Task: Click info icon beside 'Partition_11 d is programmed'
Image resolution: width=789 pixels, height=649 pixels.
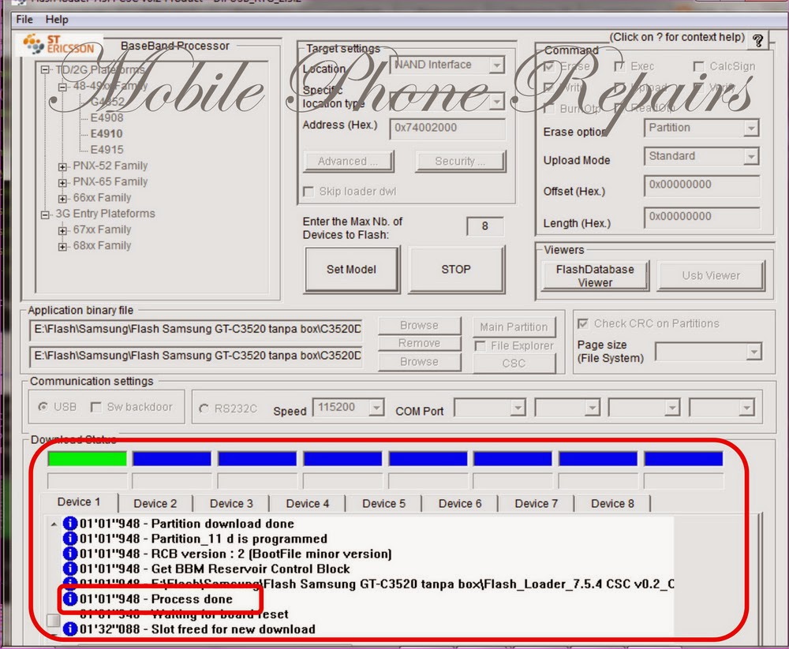Action: [70, 539]
